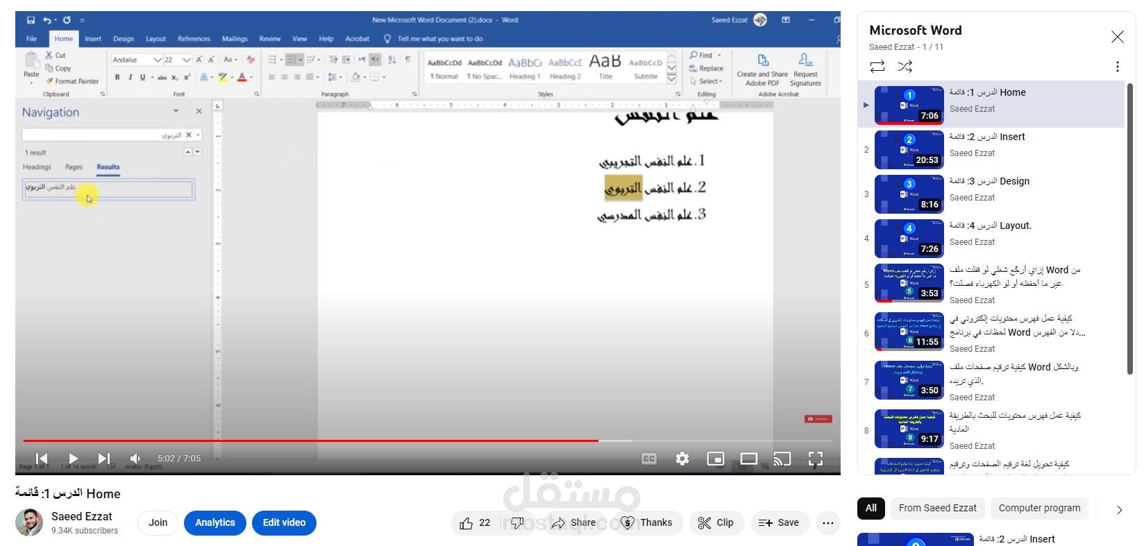
Task: Click Edit video button
Action: click(x=284, y=523)
